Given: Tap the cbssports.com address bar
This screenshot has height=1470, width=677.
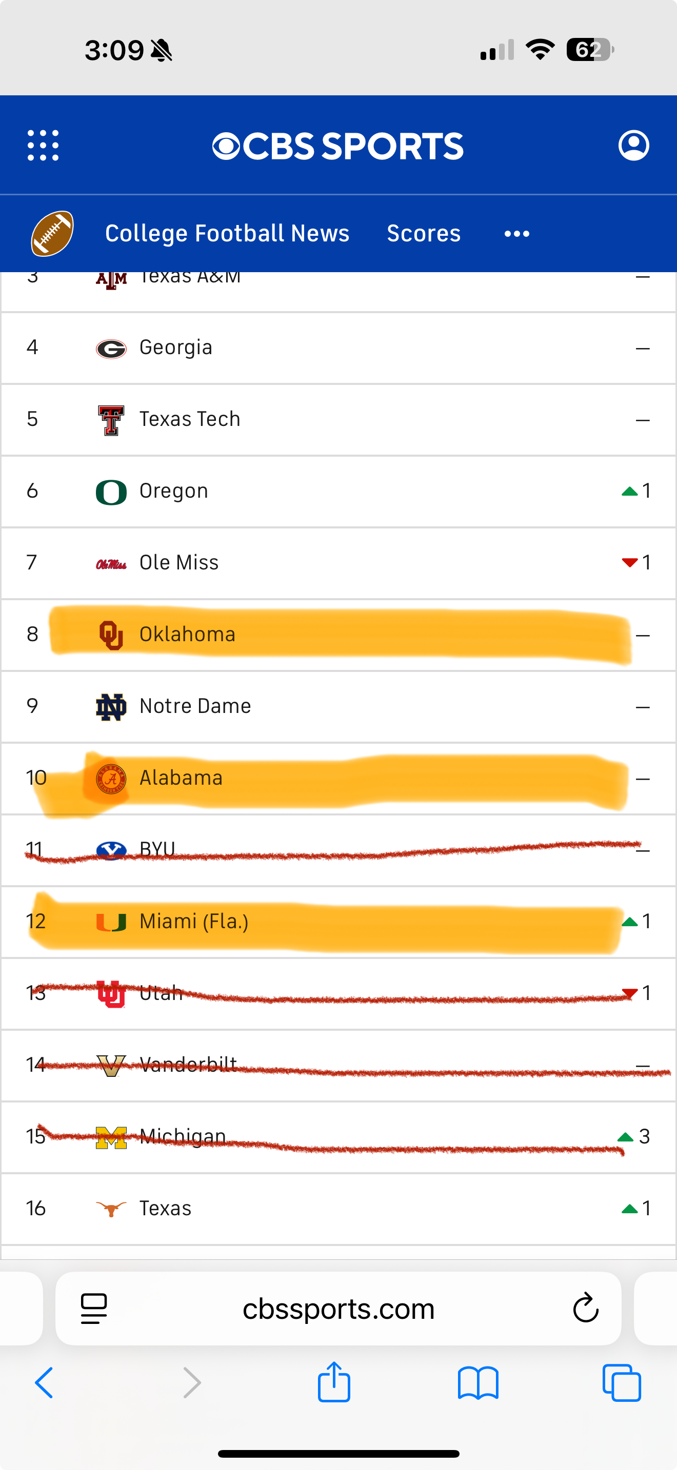Looking at the screenshot, I should pyautogui.click(x=339, y=1308).
